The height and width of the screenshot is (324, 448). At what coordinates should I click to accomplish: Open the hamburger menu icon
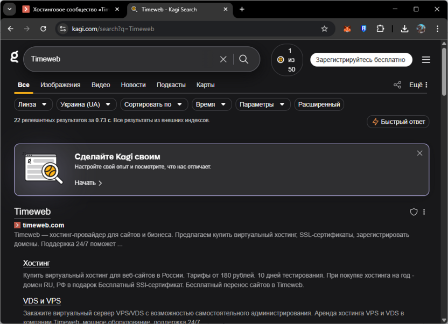coord(426,60)
